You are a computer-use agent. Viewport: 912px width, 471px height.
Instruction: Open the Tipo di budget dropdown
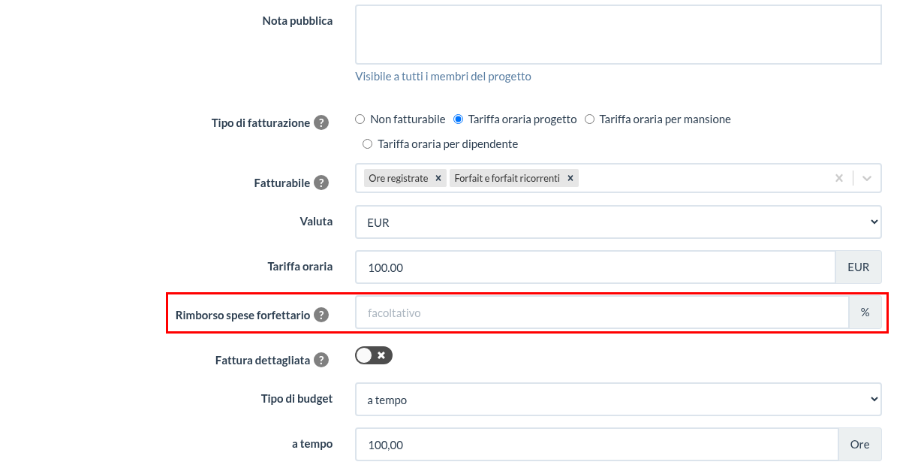619,400
